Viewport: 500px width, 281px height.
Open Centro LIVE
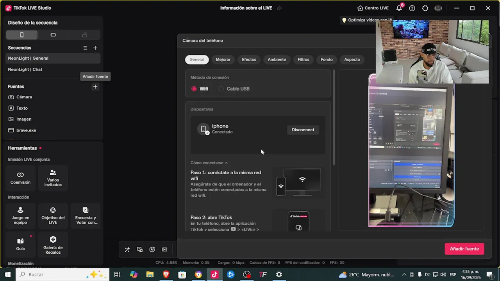(x=373, y=8)
